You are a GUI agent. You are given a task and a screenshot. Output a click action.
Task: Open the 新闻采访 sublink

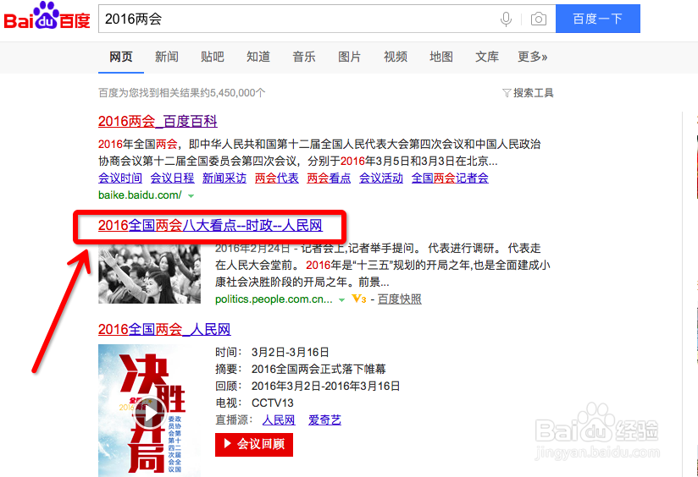[x=224, y=178]
